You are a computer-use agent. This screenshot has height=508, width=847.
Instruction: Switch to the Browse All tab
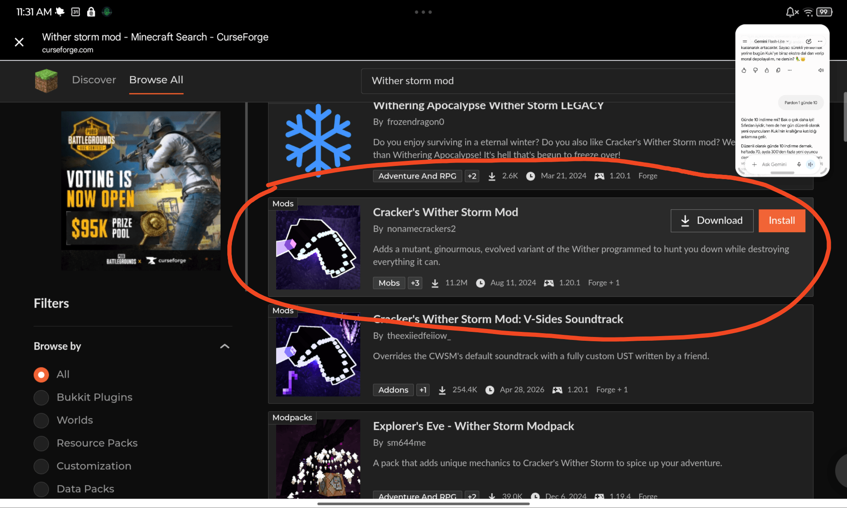click(156, 80)
